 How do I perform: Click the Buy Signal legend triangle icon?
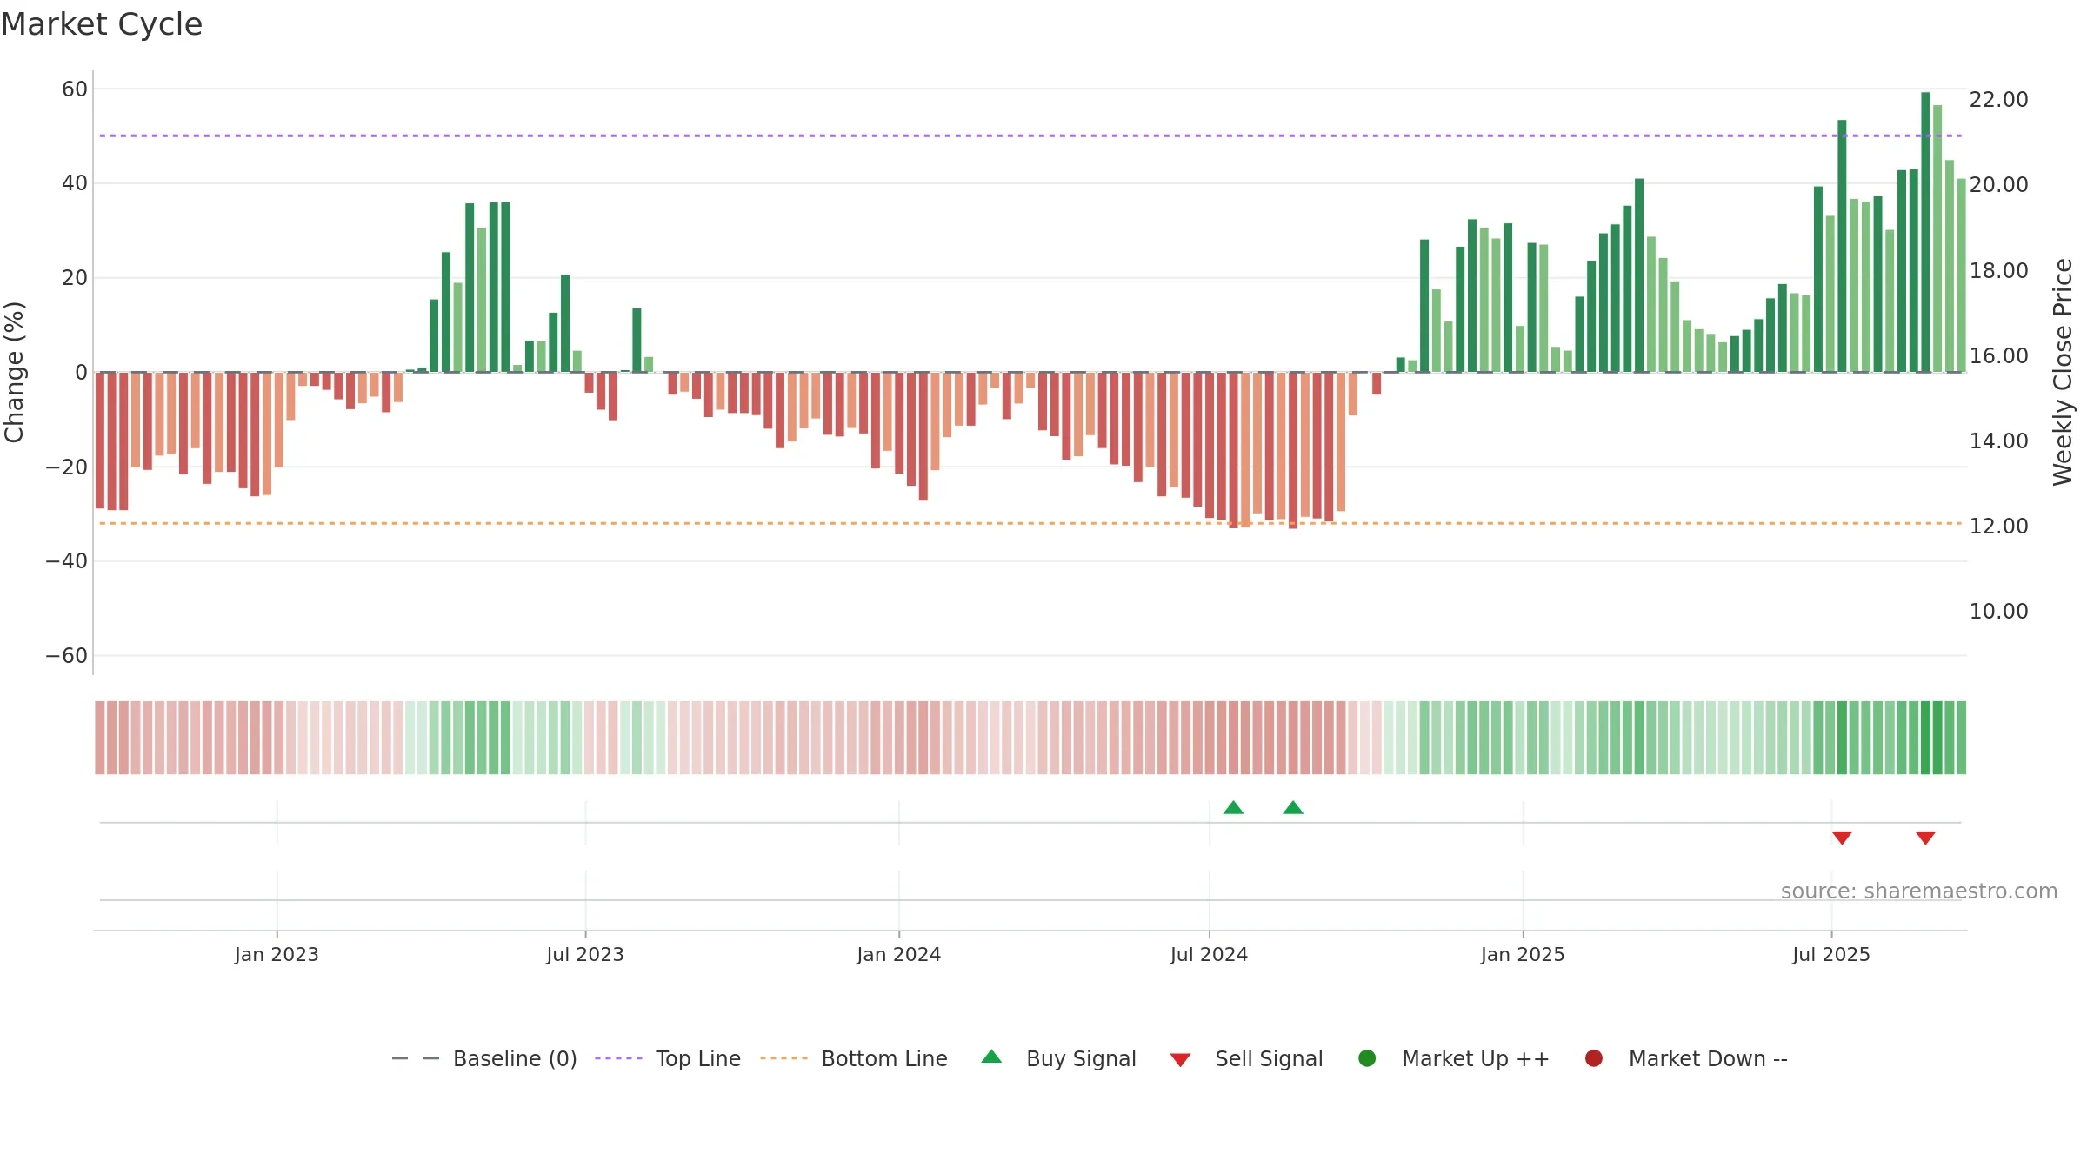pos(991,1057)
